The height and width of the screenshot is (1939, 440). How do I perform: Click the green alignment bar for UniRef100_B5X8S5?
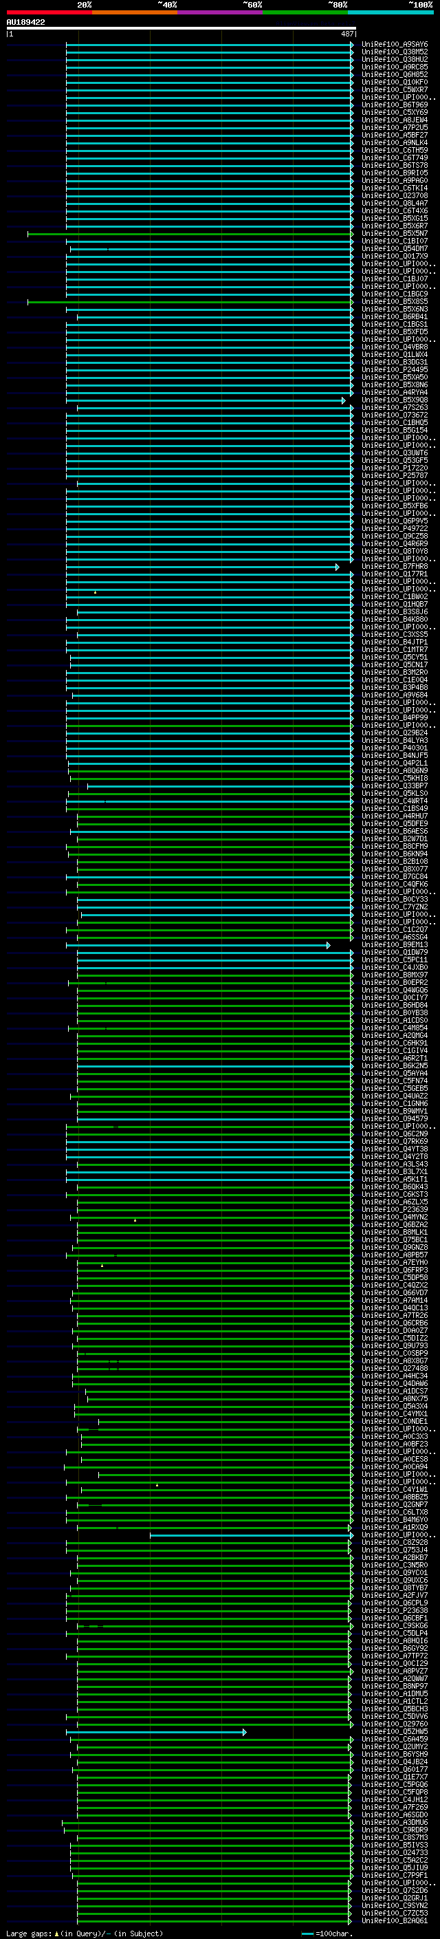click(190, 302)
